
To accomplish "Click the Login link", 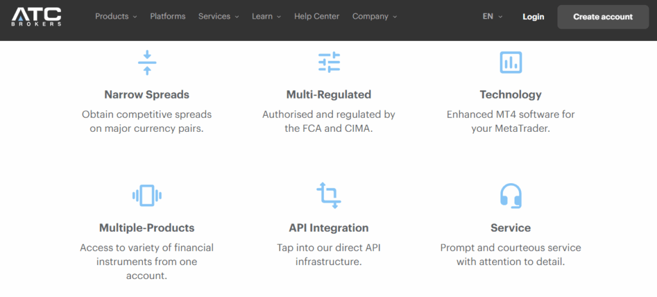I will click(x=533, y=17).
